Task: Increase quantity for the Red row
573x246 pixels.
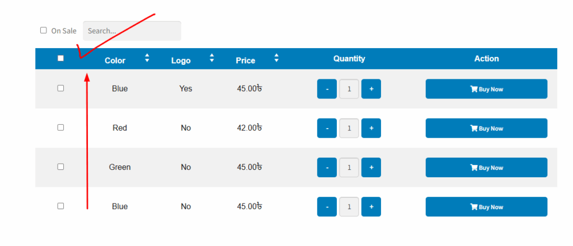Action: pos(372,128)
